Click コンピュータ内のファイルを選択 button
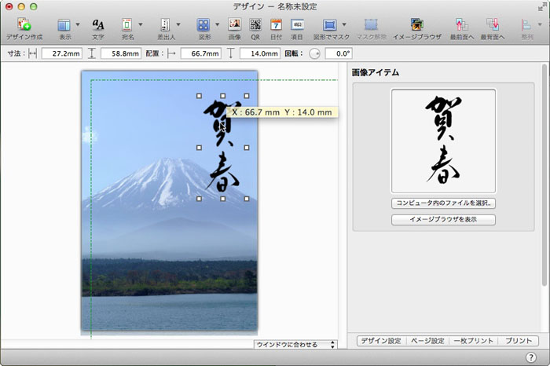The image size is (550, 366). (444, 203)
